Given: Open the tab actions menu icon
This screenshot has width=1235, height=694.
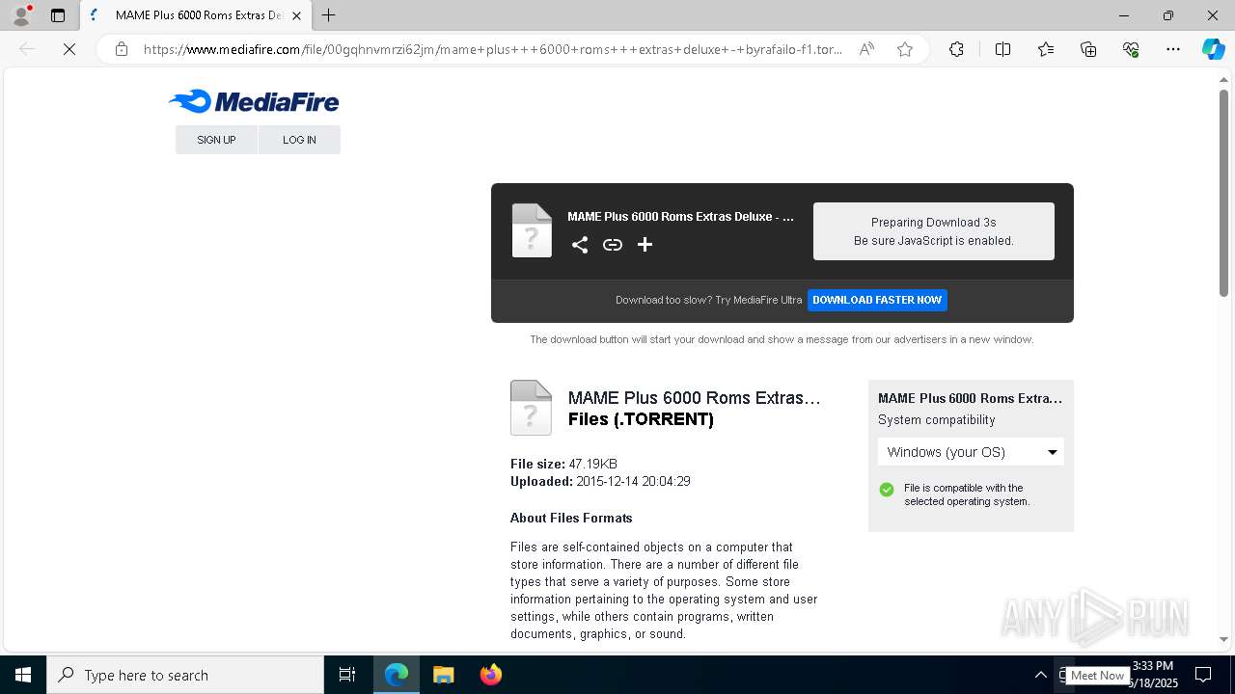Looking at the screenshot, I should 58,15.
